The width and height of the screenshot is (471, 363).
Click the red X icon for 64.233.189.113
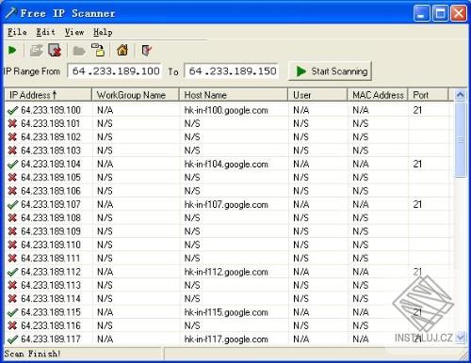click(12, 285)
